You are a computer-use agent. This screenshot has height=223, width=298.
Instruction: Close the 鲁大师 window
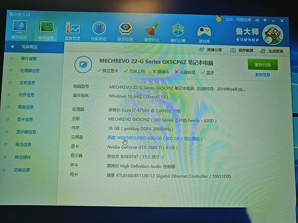pyautogui.click(x=282, y=21)
